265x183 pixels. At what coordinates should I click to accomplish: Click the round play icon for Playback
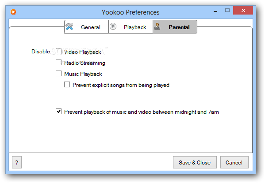click(x=113, y=26)
